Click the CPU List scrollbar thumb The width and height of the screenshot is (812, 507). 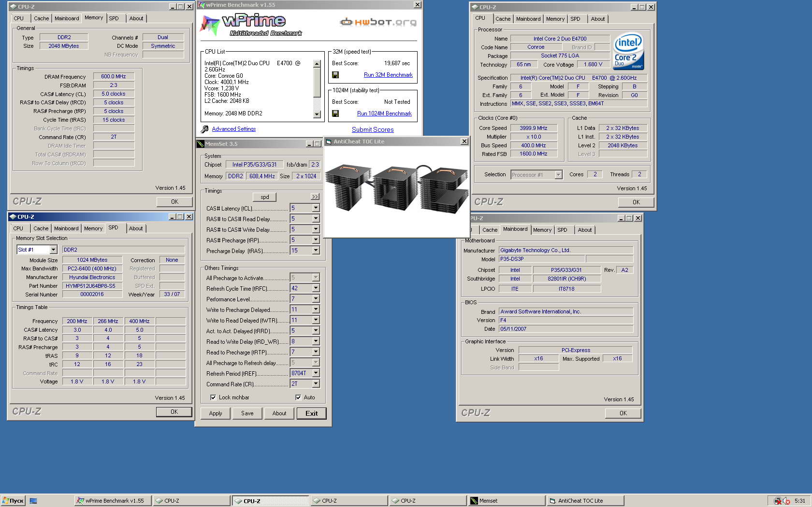click(317, 83)
